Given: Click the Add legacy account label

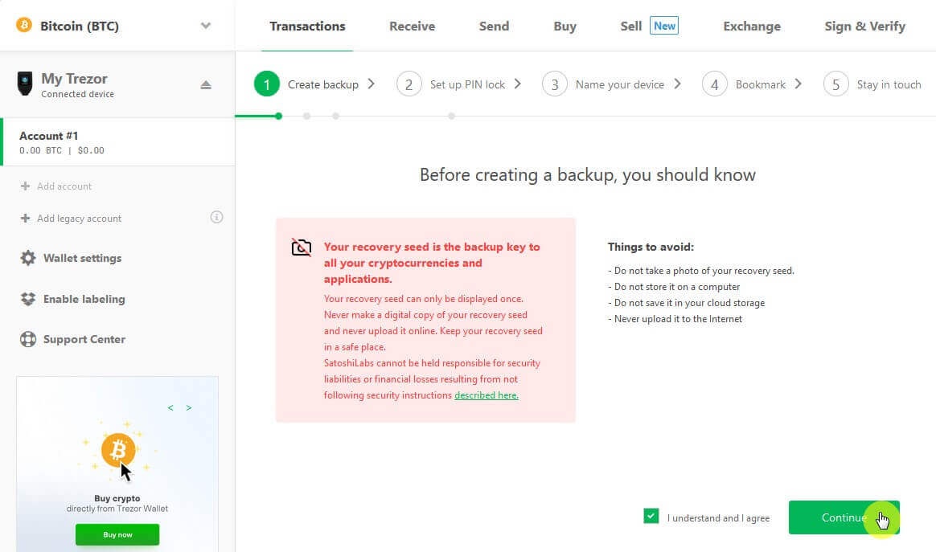Looking at the screenshot, I should 80,219.
